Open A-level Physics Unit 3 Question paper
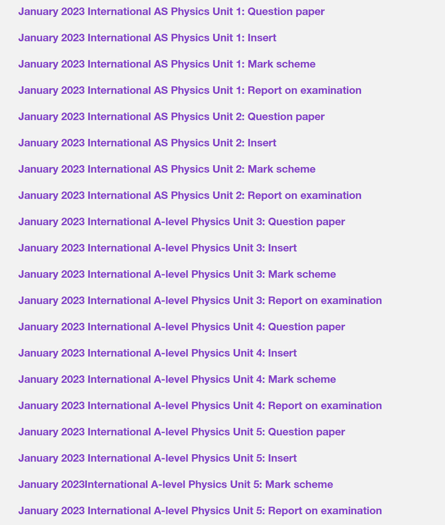445x525 pixels. [x=182, y=222]
